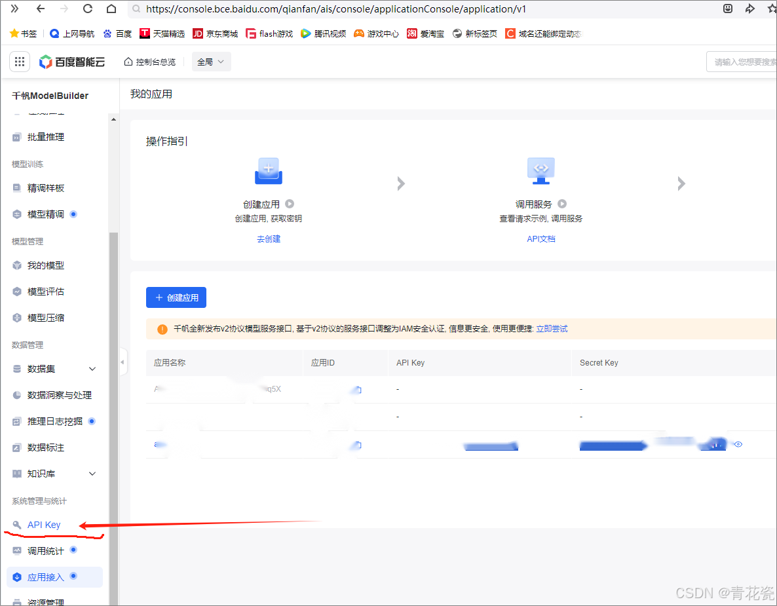Viewport: 777px width, 606px height.
Task: Open the 全局 region dropdown
Action: point(211,62)
